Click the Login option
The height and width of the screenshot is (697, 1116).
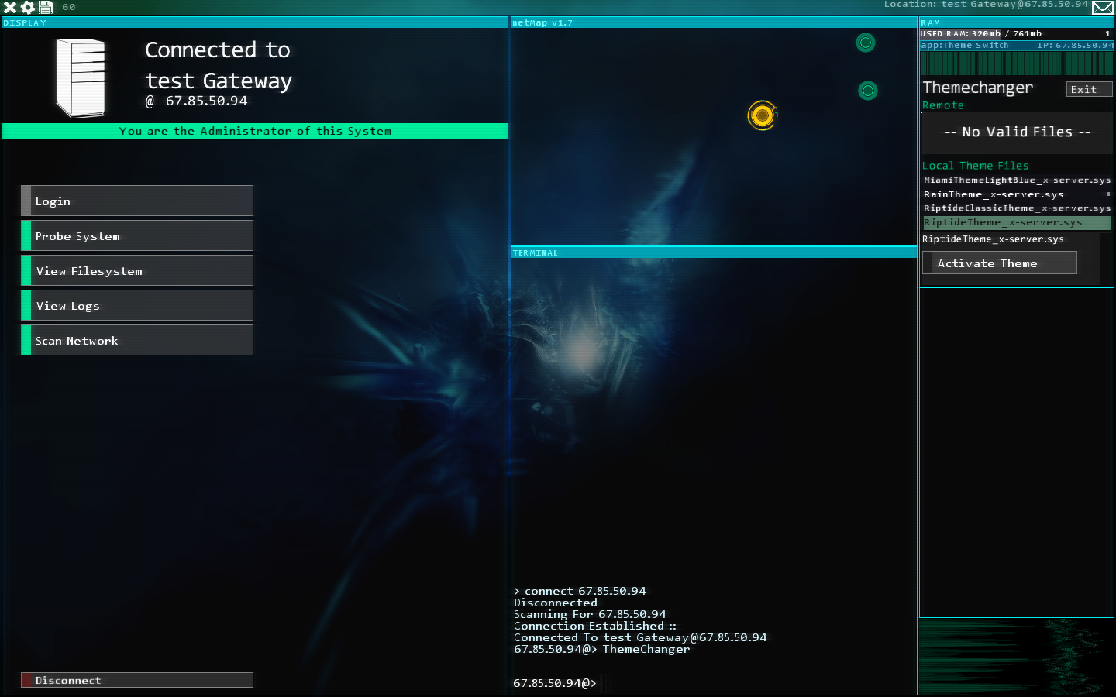(137, 201)
